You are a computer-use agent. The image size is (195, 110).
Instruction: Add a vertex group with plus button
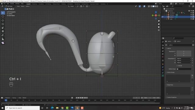pos(192,75)
